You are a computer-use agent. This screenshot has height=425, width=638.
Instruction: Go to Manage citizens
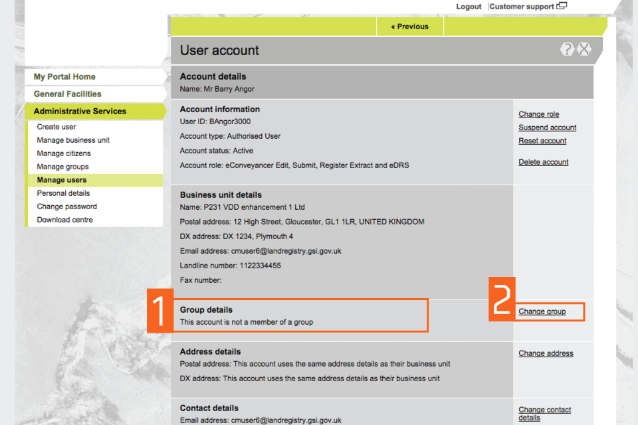pyautogui.click(x=64, y=153)
